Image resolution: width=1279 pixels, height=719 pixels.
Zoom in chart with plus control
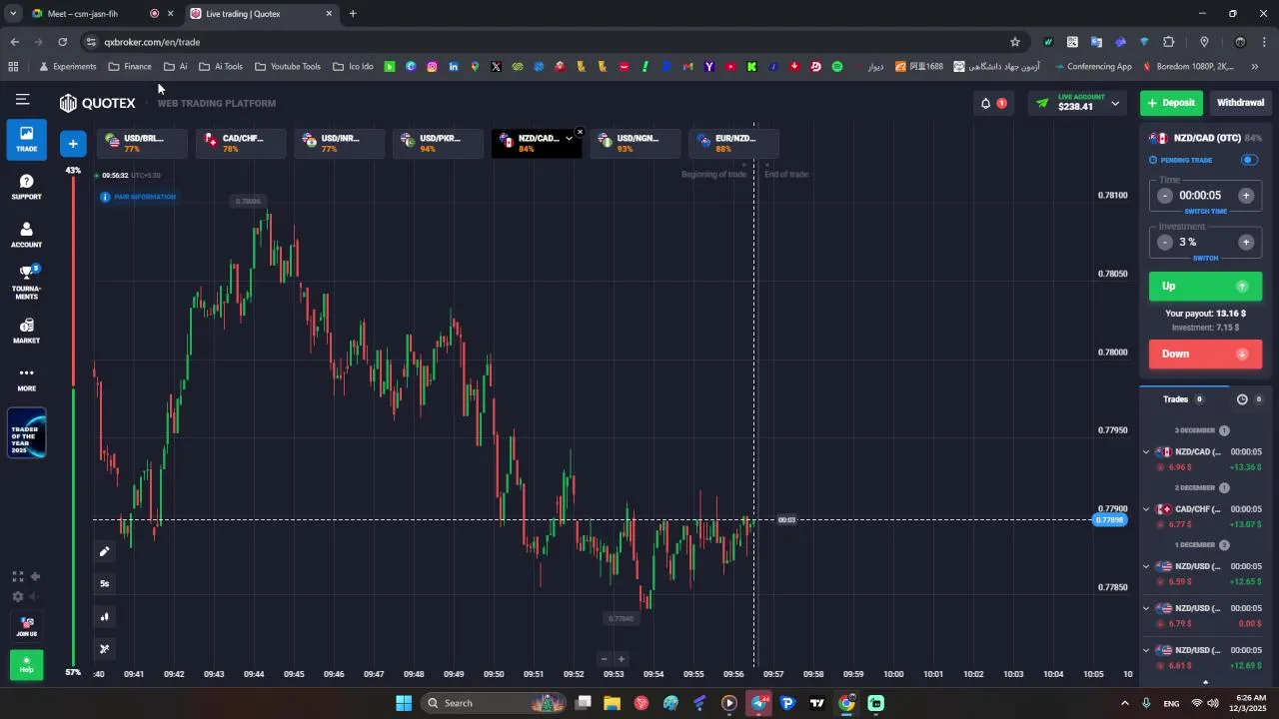(621, 659)
